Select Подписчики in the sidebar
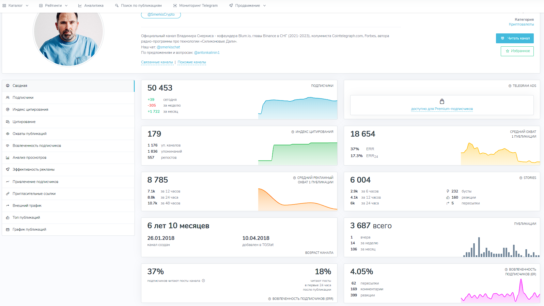This screenshot has width=544, height=306. click(68, 98)
